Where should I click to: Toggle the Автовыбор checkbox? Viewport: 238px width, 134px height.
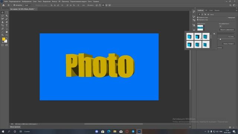[14, 5]
